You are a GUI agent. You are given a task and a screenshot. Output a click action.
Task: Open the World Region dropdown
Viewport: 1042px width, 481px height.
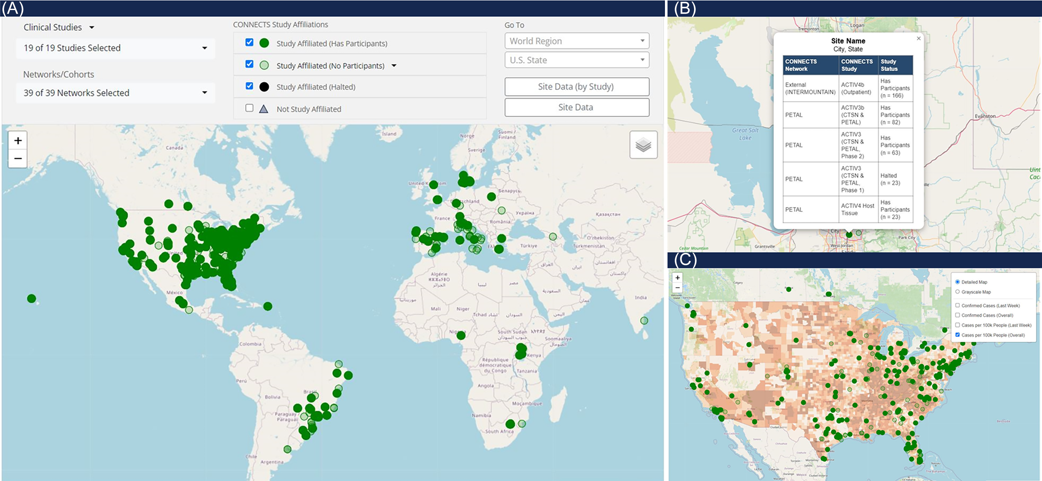point(577,41)
